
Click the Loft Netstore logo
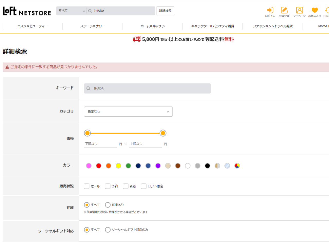click(x=27, y=11)
